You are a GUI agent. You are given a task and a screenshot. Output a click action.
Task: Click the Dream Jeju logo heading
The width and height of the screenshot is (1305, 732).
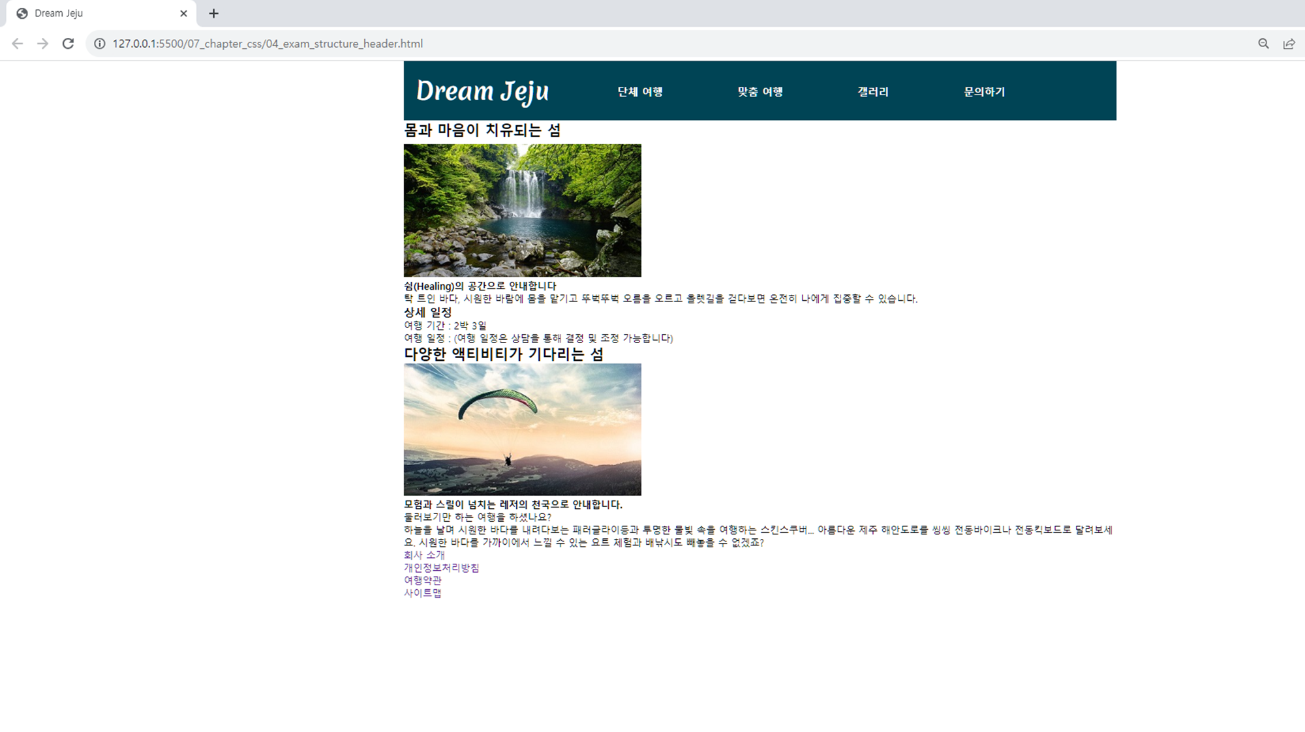click(482, 91)
